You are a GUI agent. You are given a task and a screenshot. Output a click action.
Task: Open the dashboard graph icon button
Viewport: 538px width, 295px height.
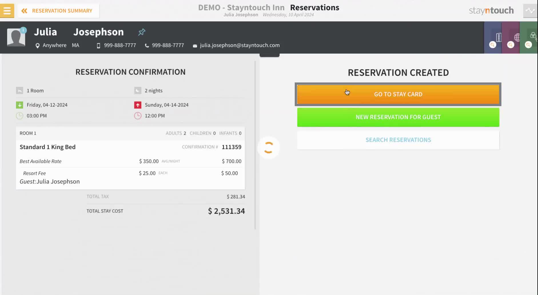click(x=530, y=11)
